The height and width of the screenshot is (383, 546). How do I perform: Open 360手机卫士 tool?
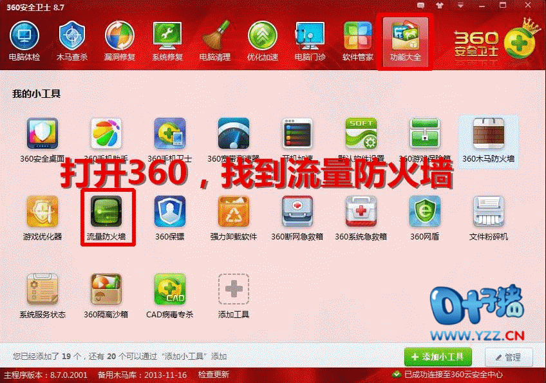click(169, 140)
